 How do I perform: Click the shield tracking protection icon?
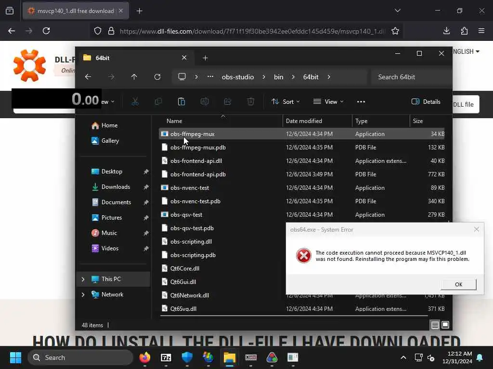pyautogui.click(x=98, y=31)
